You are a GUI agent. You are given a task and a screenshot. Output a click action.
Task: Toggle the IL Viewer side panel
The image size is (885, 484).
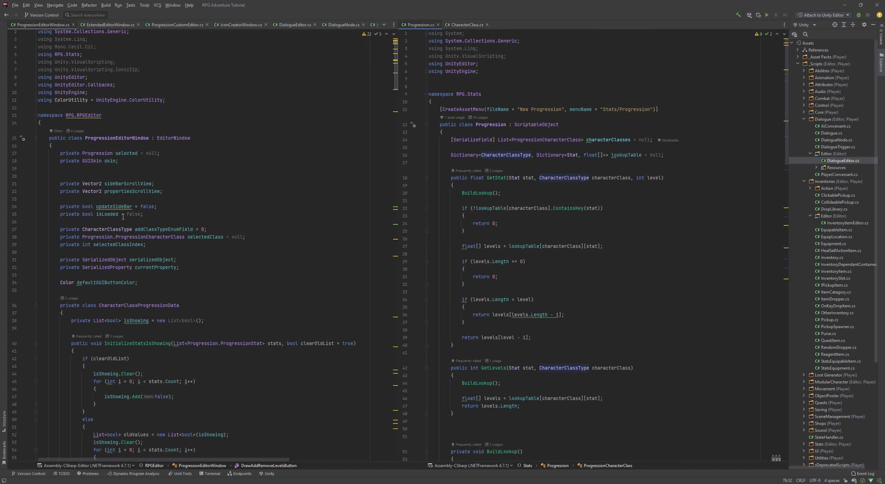point(882,36)
